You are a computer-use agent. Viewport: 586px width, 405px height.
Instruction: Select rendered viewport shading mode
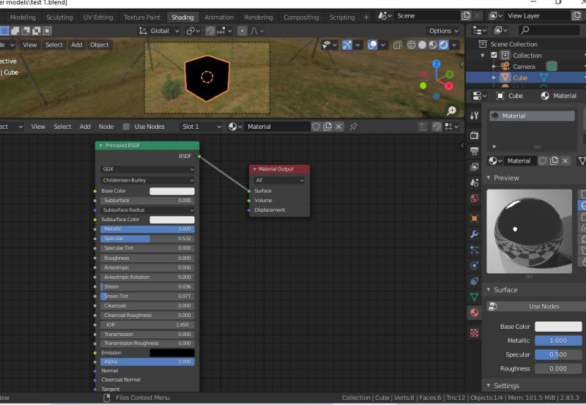(x=444, y=45)
